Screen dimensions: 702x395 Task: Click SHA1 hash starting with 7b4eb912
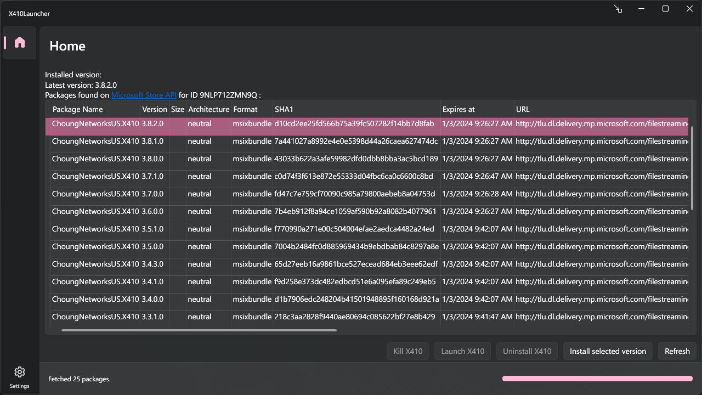(355, 212)
